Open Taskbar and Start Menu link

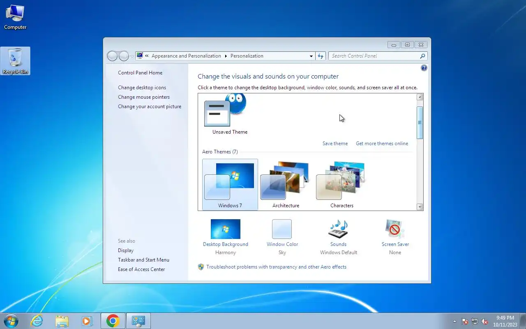coord(143,260)
